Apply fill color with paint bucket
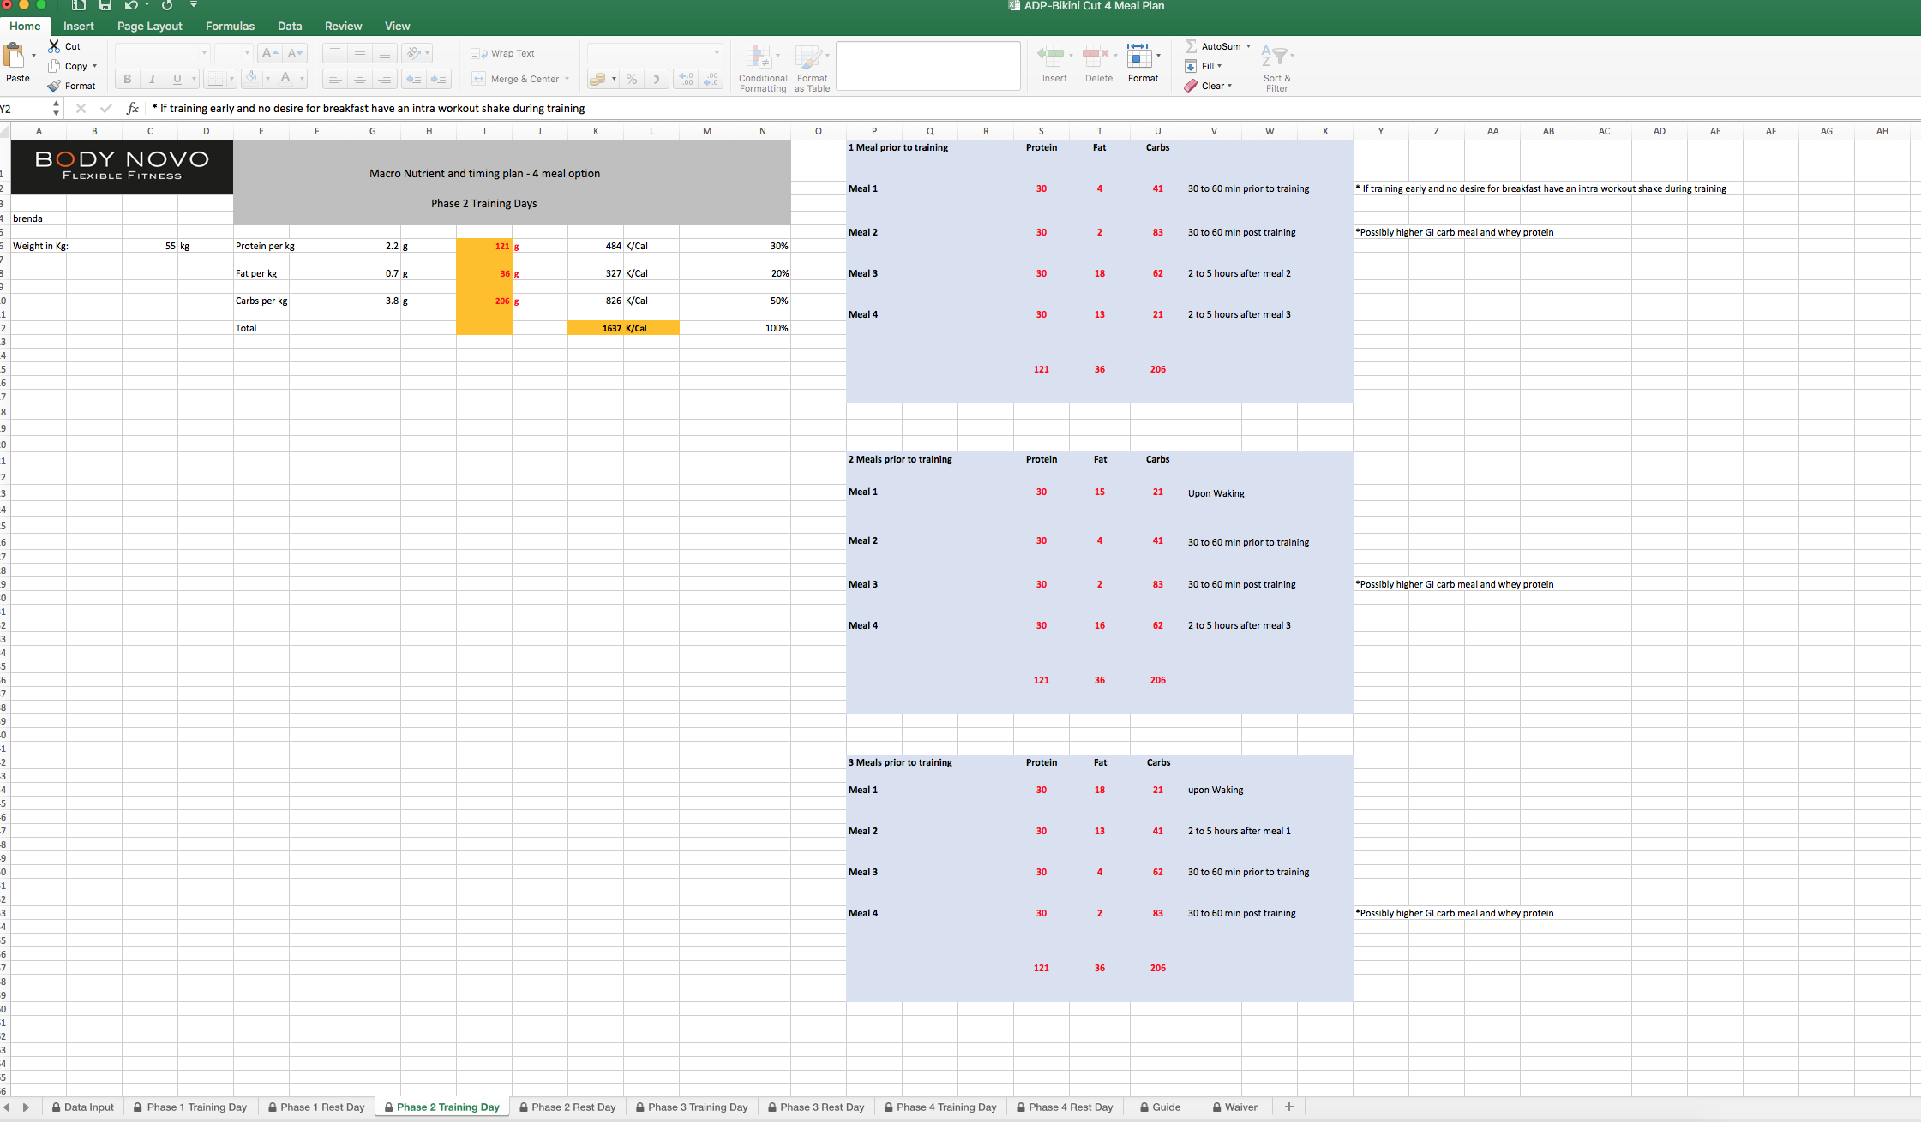This screenshot has height=1122, width=1921. [251, 79]
